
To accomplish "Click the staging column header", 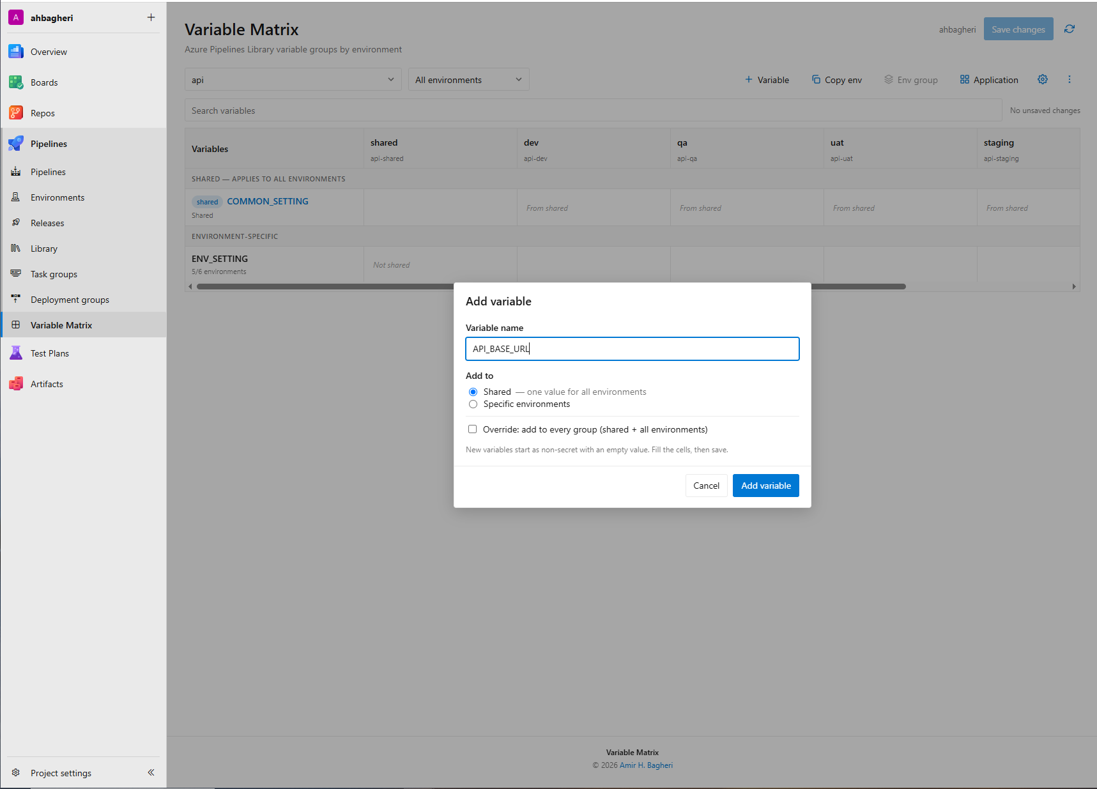I will (x=1029, y=149).
